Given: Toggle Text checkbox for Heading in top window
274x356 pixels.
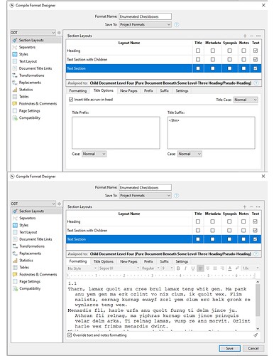Looking at the screenshot, I should pyautogui.click(x=256, y=51).
